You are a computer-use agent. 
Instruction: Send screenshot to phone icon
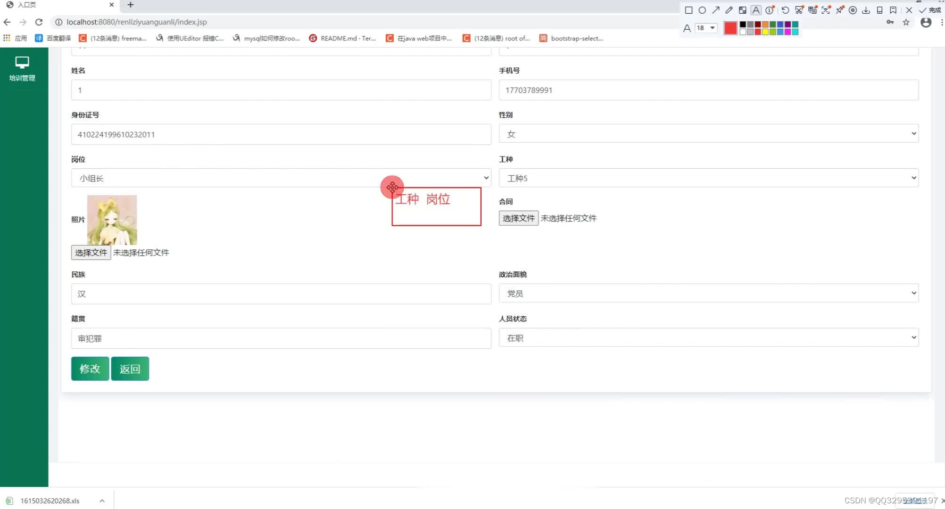pos(879,10)
